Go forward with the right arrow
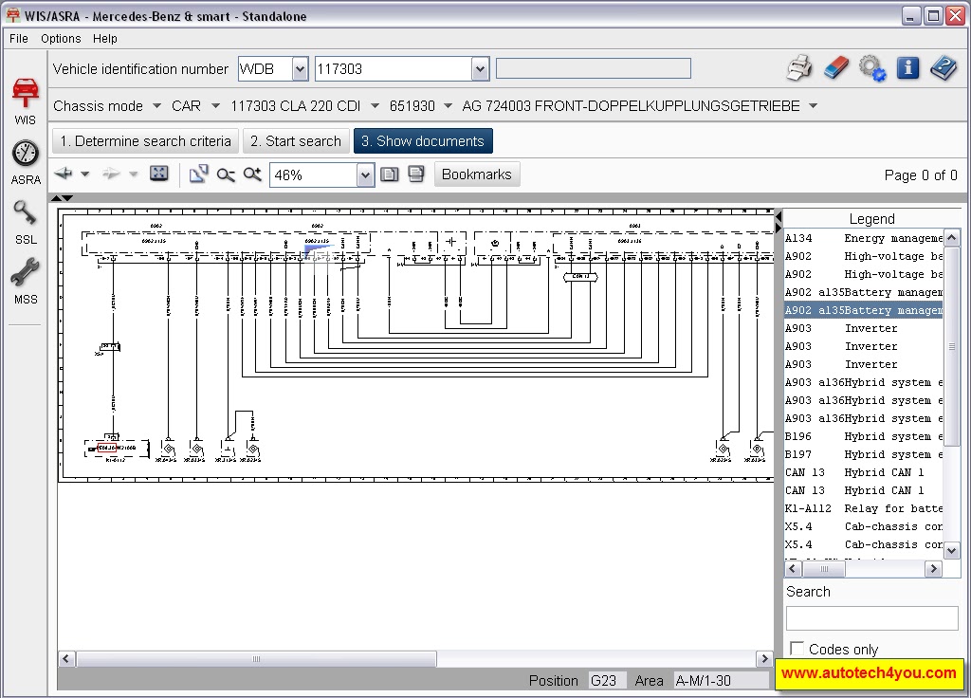The height and width of the screenshot is (698, 971). click(111, 174)
